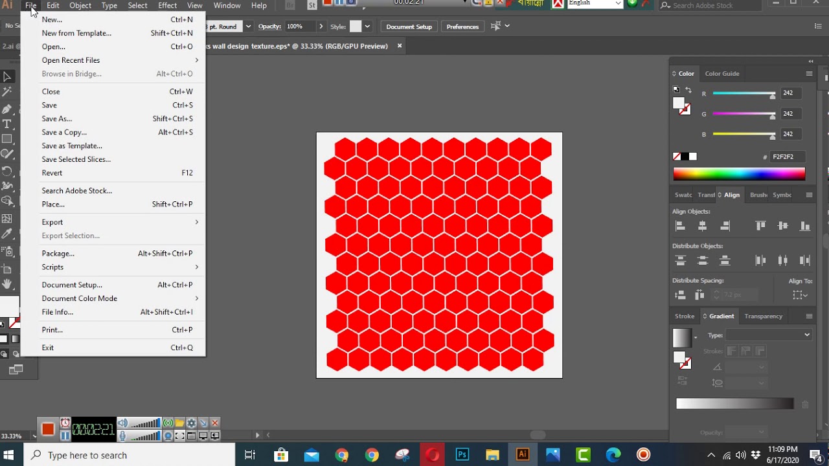Pause the screen recorder

65,436
